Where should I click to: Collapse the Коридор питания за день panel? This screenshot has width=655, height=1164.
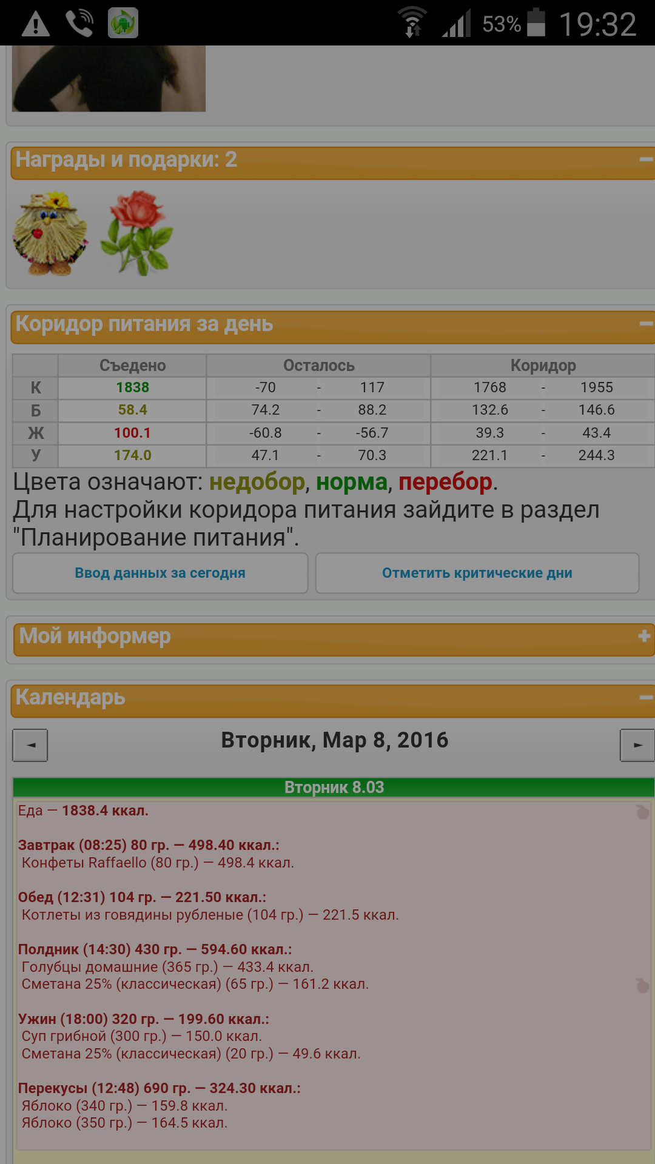[x=645, y=324]
